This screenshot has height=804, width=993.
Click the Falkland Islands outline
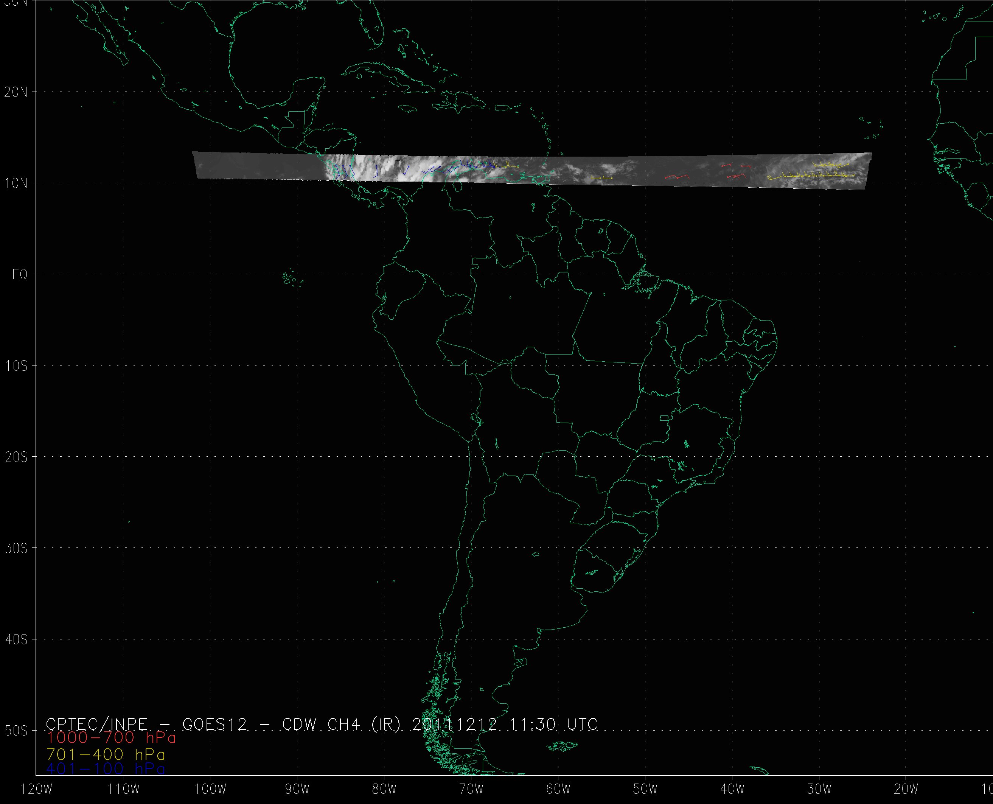(561, 746)
